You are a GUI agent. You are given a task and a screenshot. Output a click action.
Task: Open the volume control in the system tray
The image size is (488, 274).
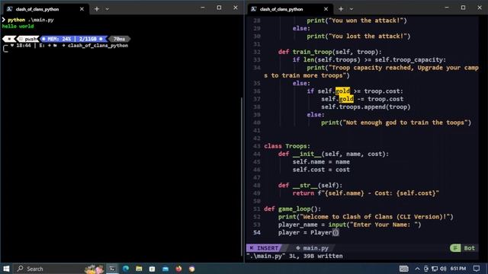443,269
